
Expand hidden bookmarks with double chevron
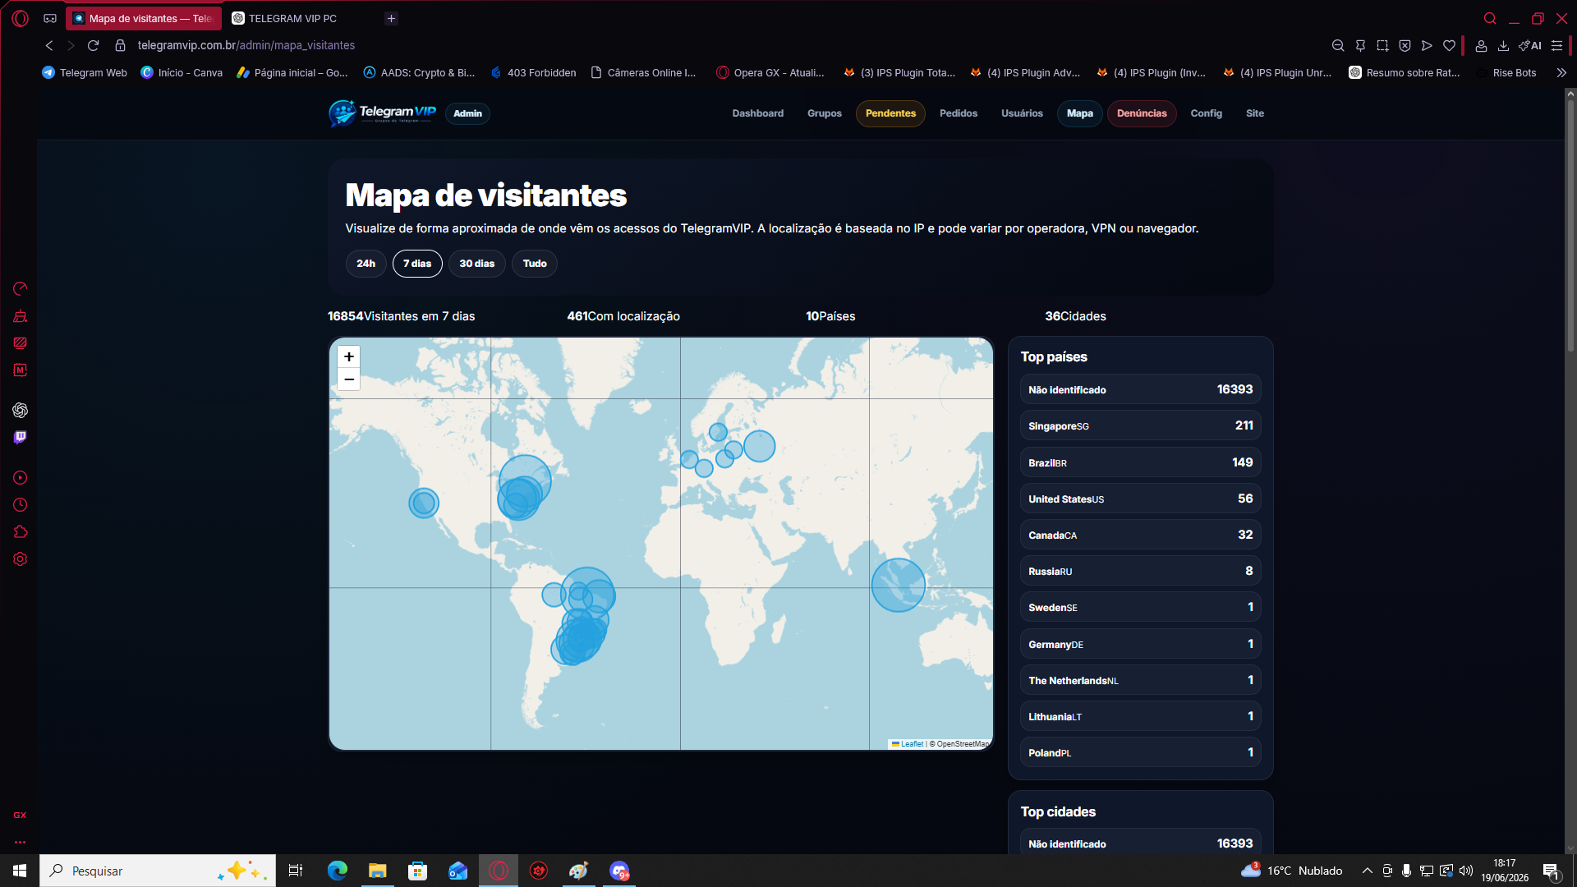(x=1561, y=72)
